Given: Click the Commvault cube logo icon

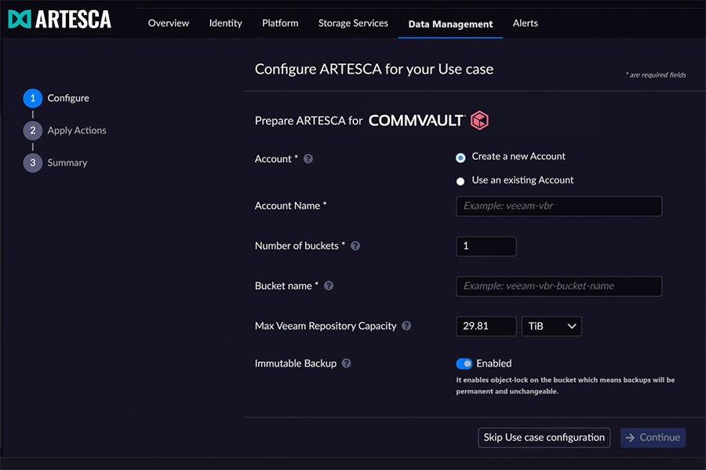Looking at the screenshot, I should tap(479, 120).
